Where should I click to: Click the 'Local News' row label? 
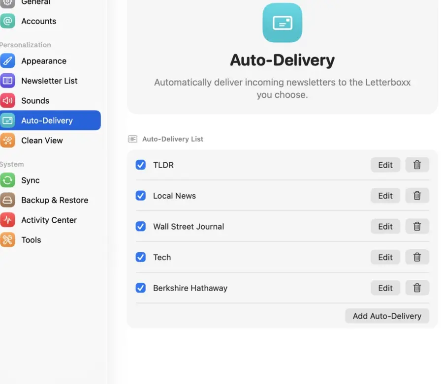[x=174, y=196]
